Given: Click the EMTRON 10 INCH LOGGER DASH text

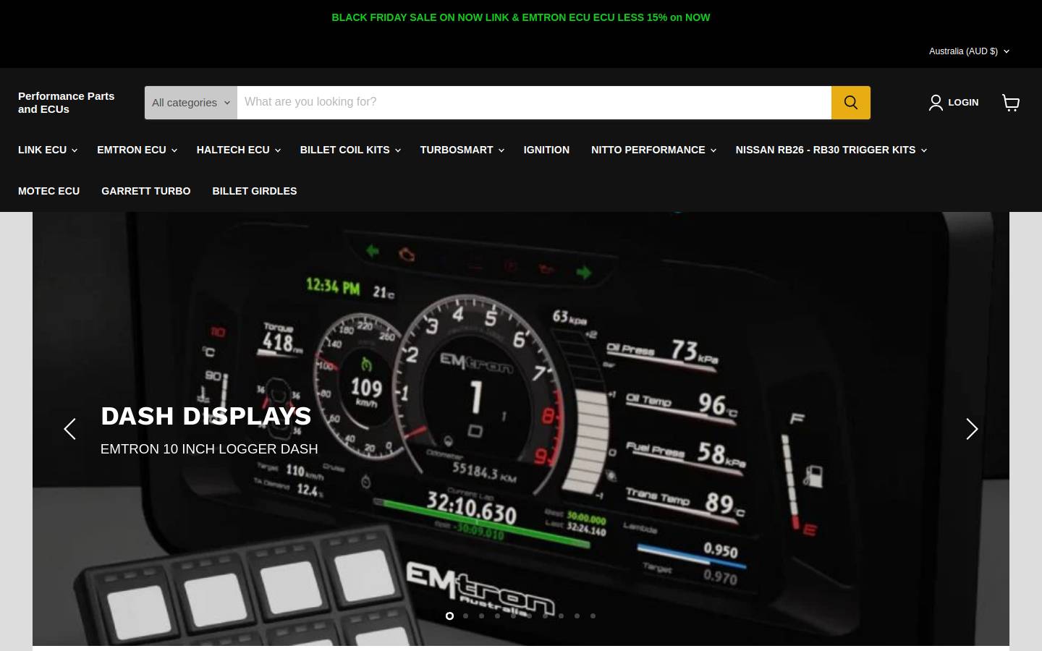Looking at the screenshot, I should pyautogui.click(x=209, y=449).
